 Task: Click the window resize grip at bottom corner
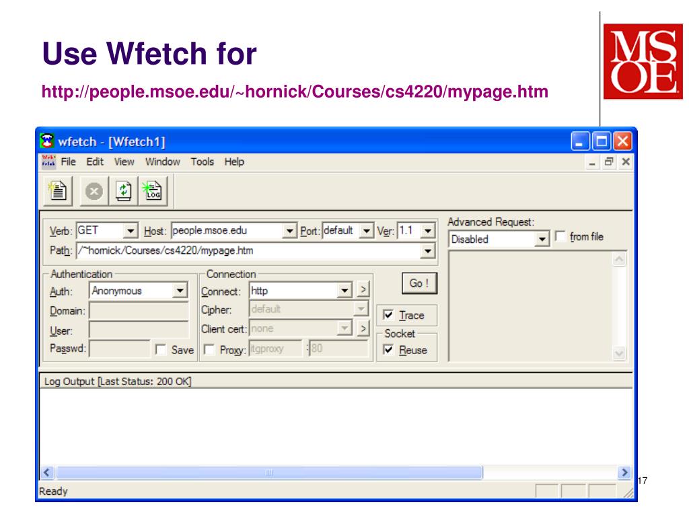point(629,493)
